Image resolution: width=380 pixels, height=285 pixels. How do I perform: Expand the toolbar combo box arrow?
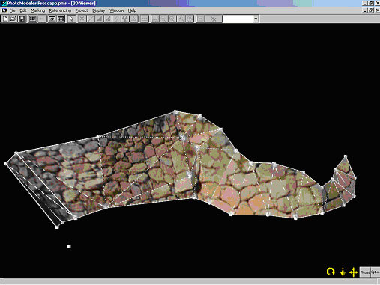pyautogui.click(x=256, y=19)
